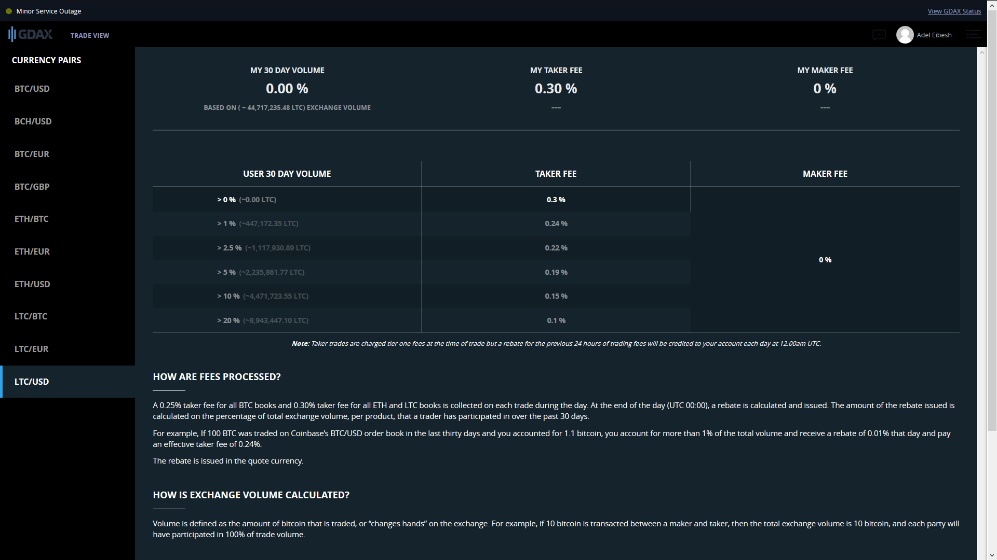Click the 0 % my maker fee value
Screen dimensions: 997x560
pyautogui.click(x=825, y=89)
